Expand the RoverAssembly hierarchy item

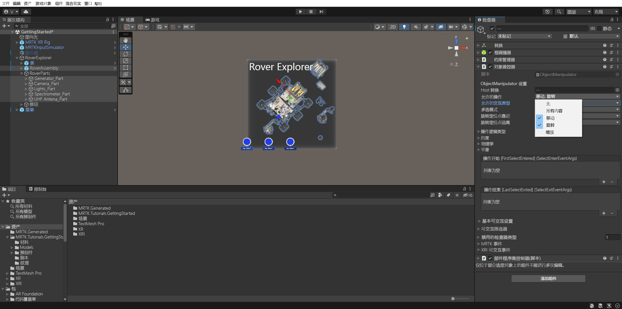(x=22, y=68)
